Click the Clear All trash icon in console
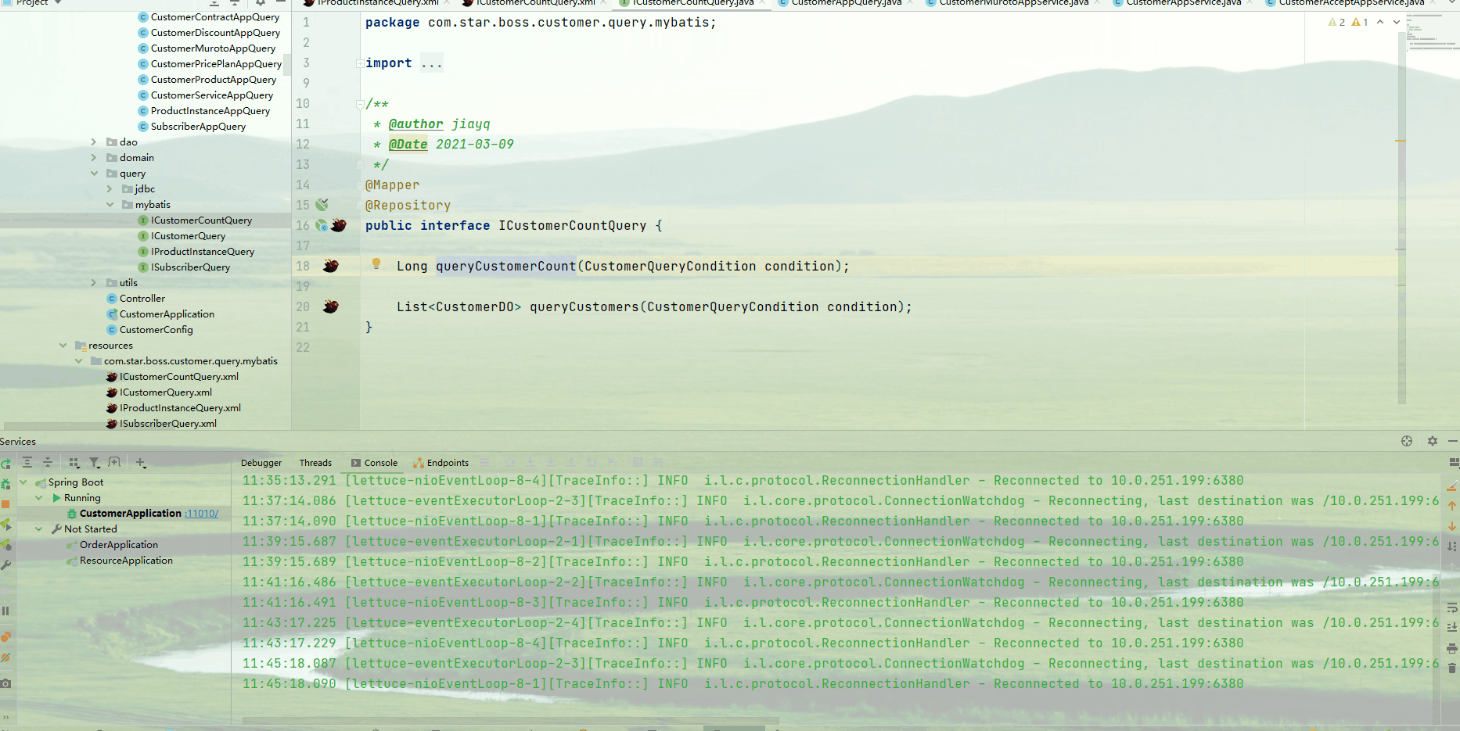 1452,668
